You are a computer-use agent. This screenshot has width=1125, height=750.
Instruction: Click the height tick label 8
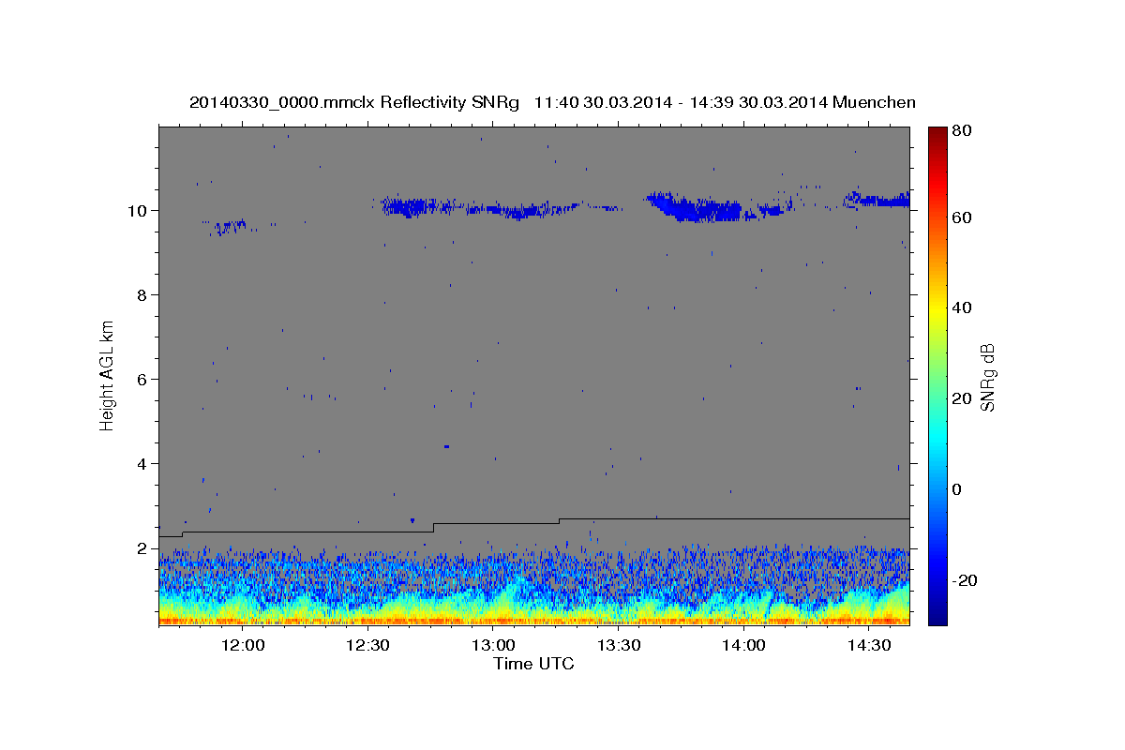pyautogui.click(x=142, y=294)
